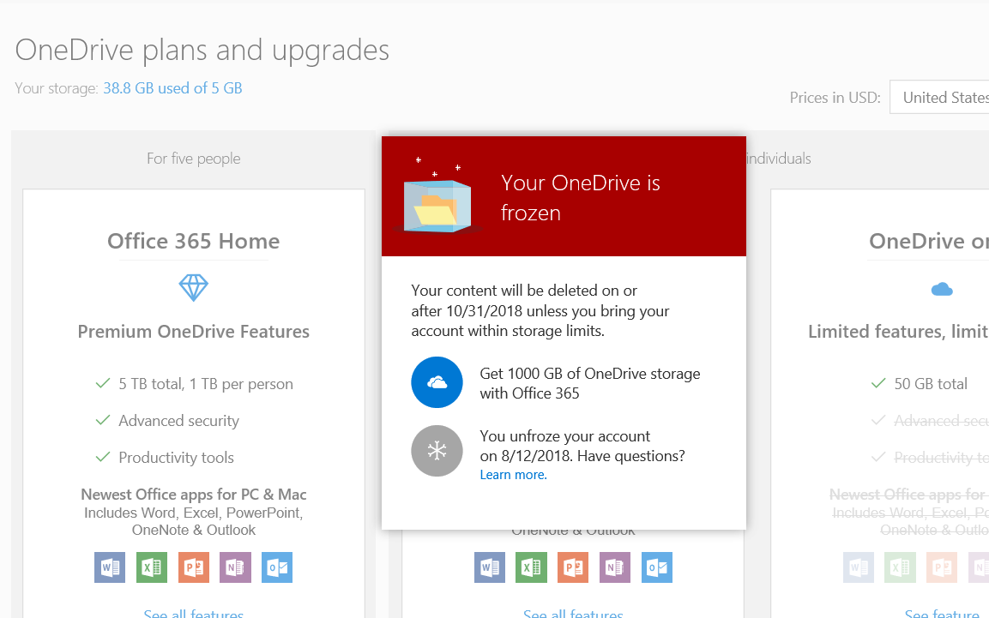
Task: Click faded Word icon in OneDrive only card
Action: (859, 567)
